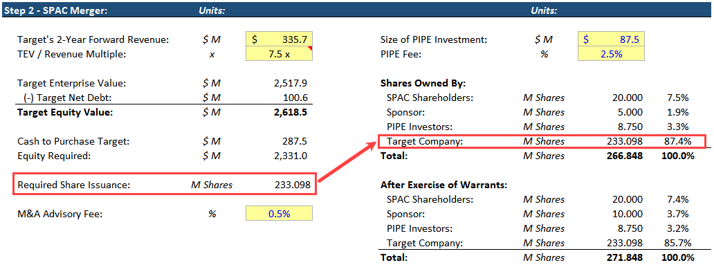Click the Total 266.848 shares cell
The image size is (714, 265).
pos(625,156)
